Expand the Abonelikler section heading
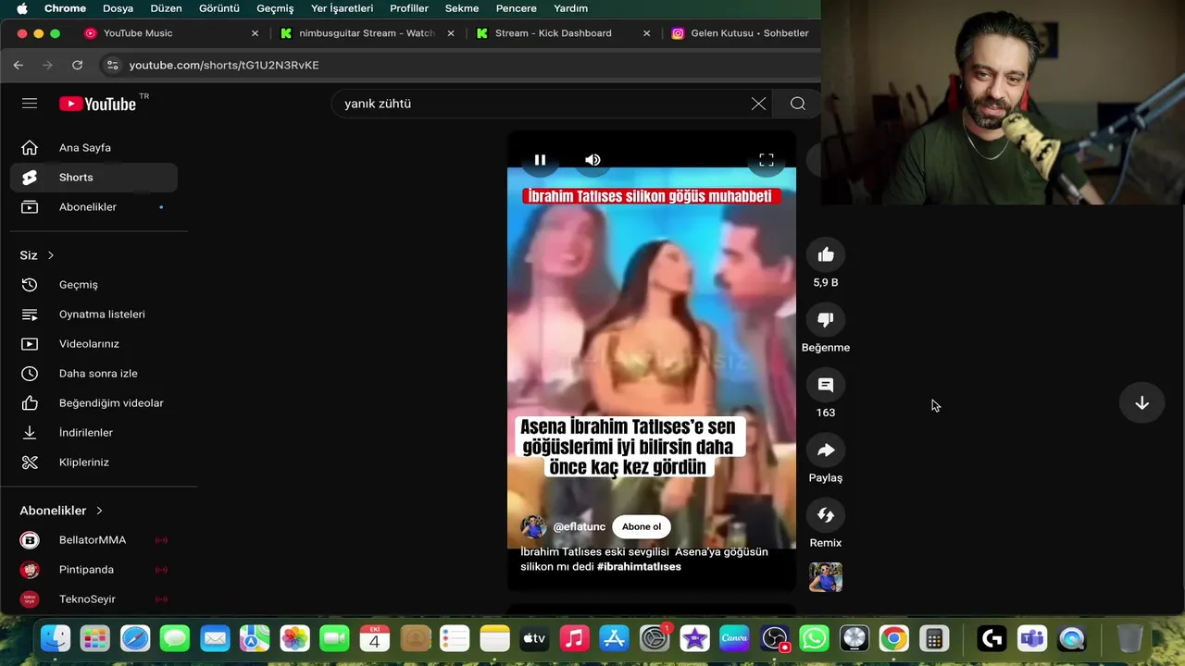 click(61, 511)
